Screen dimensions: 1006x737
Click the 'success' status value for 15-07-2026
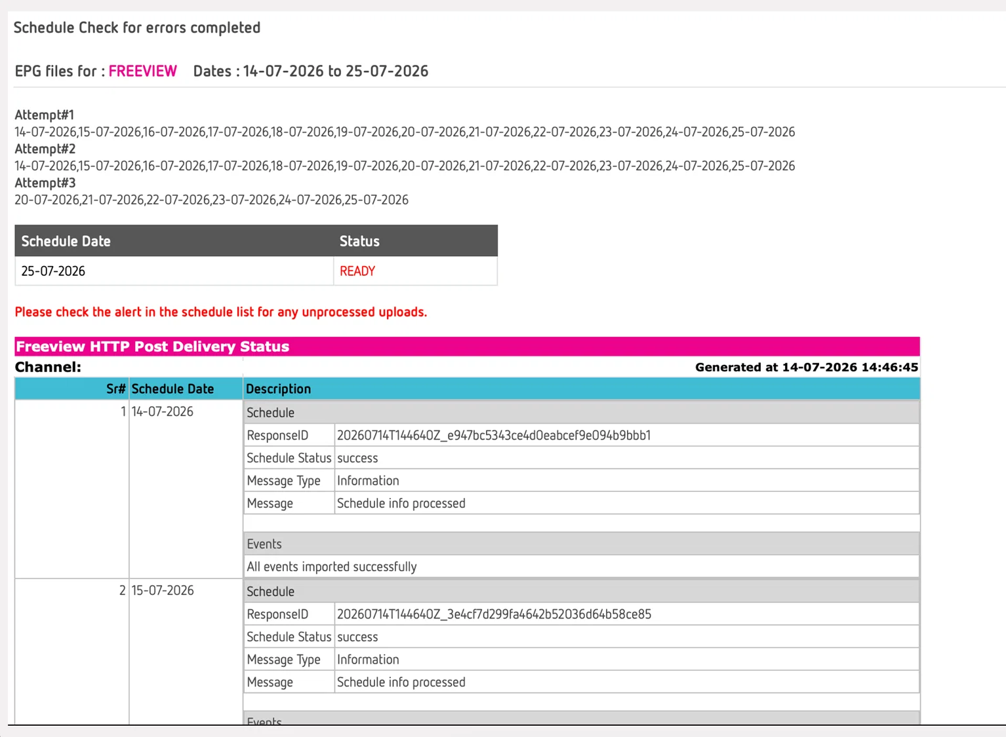[357, 637]
